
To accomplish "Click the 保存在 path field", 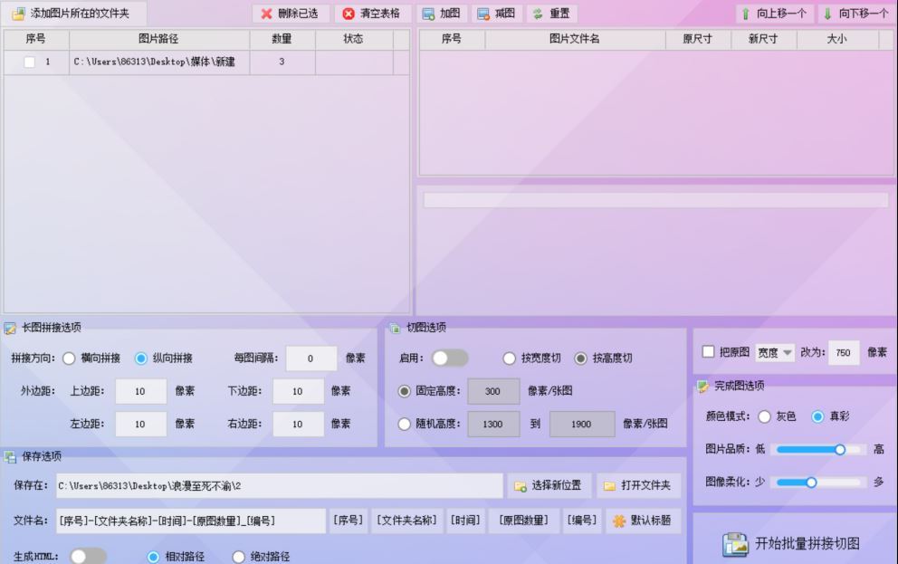I will point(280,486).
